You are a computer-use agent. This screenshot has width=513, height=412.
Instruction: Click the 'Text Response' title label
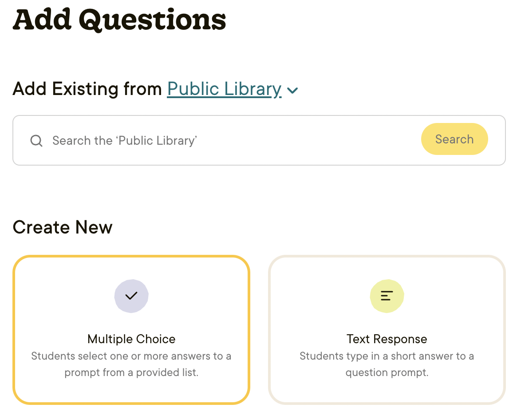click(387, 339)
